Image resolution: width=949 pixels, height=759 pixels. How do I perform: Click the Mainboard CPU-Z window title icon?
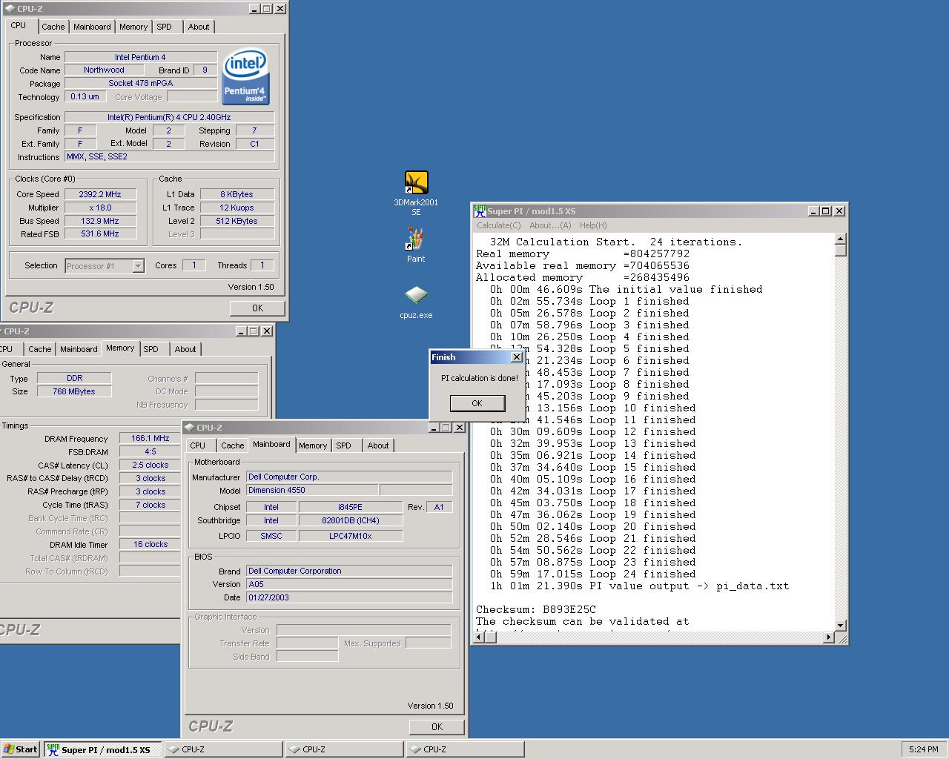pyautogui.click(x=190, y=428)
